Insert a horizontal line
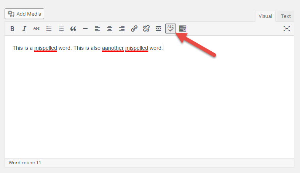300x173 pixels. 85,29
